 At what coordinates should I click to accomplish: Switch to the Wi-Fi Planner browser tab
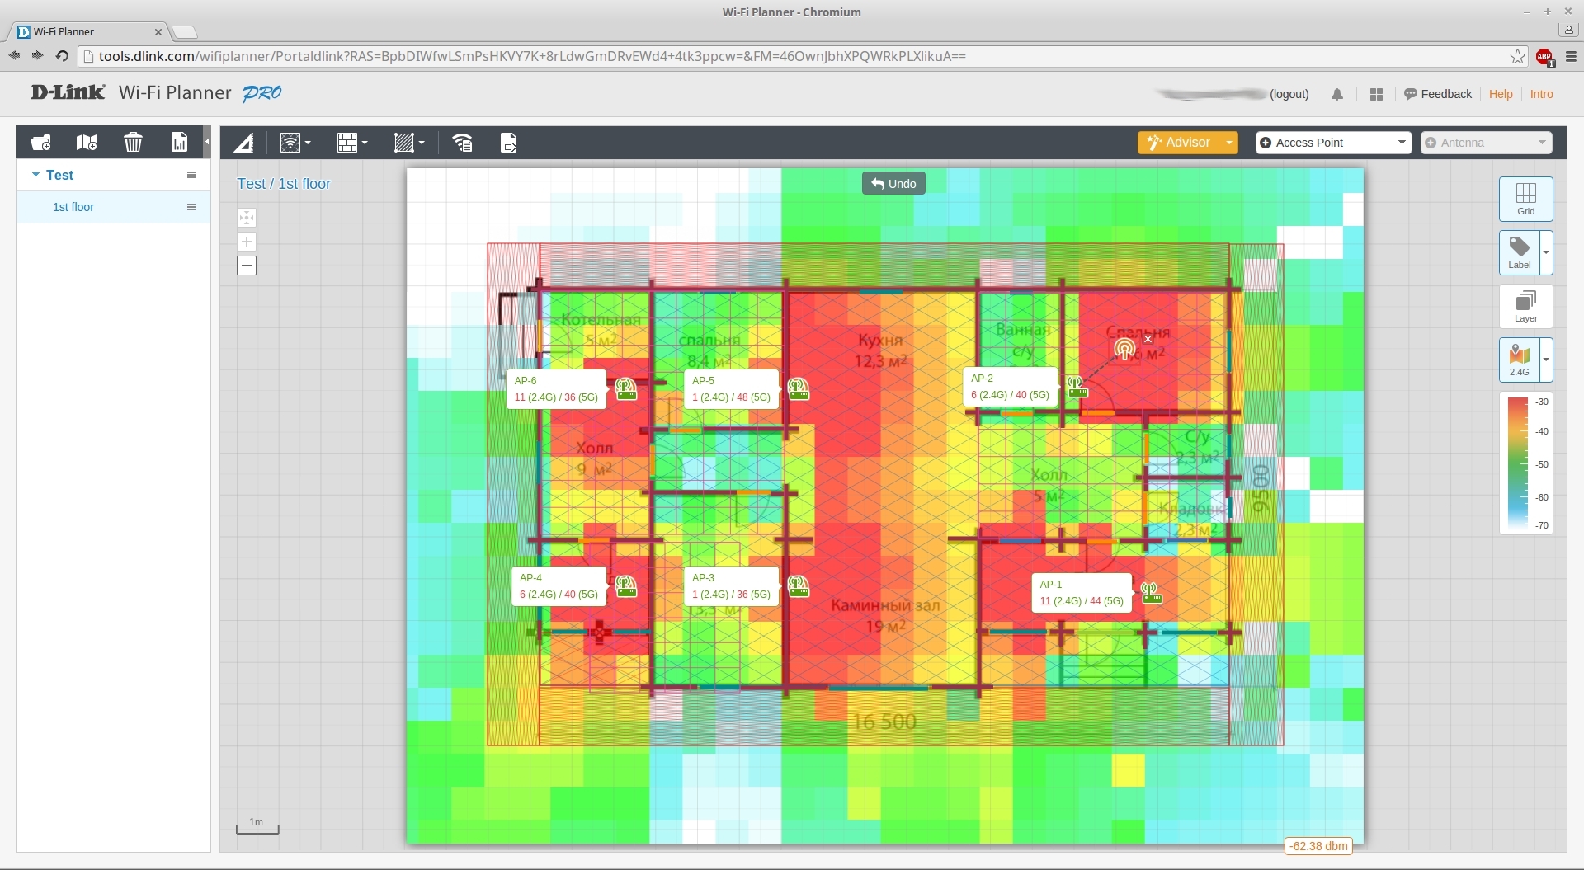pos(88,31)
